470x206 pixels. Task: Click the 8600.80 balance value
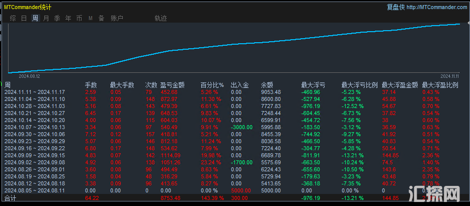[x=271, y=99]
